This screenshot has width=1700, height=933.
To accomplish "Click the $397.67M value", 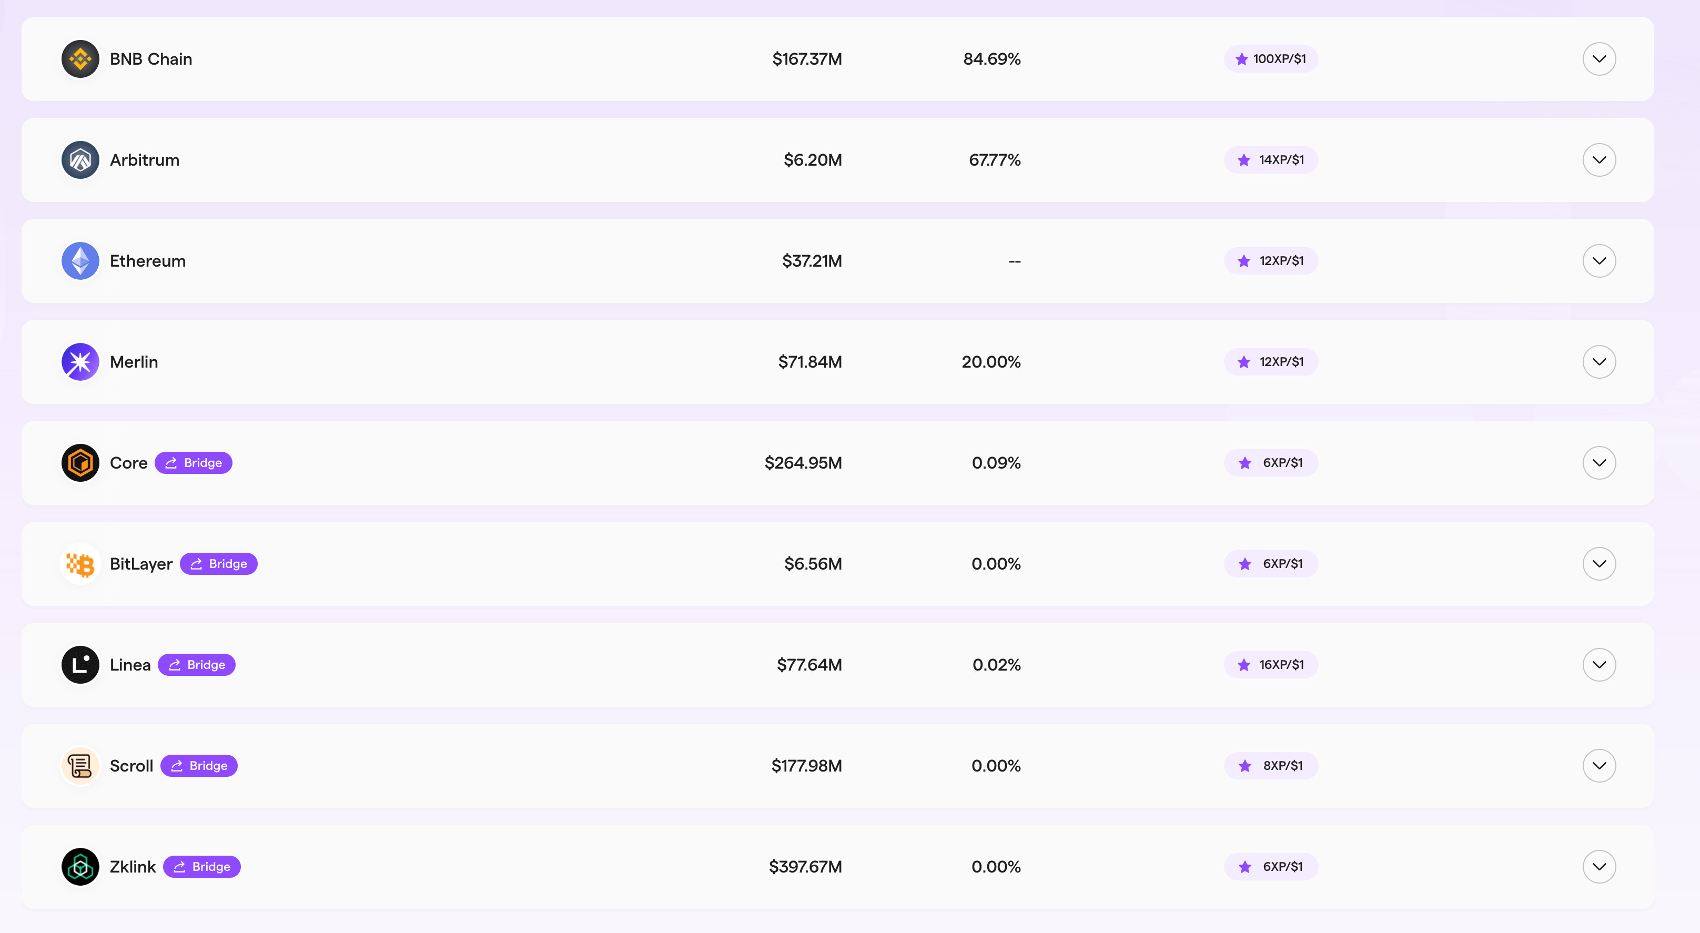I will point(806,866).
